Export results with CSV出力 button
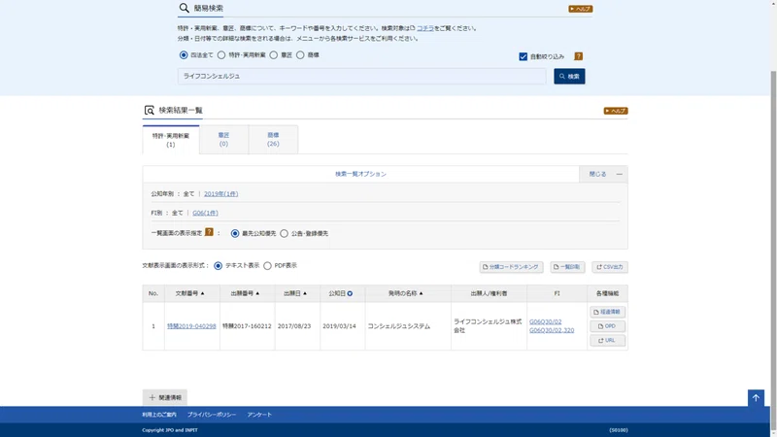 tap(610, 267)
